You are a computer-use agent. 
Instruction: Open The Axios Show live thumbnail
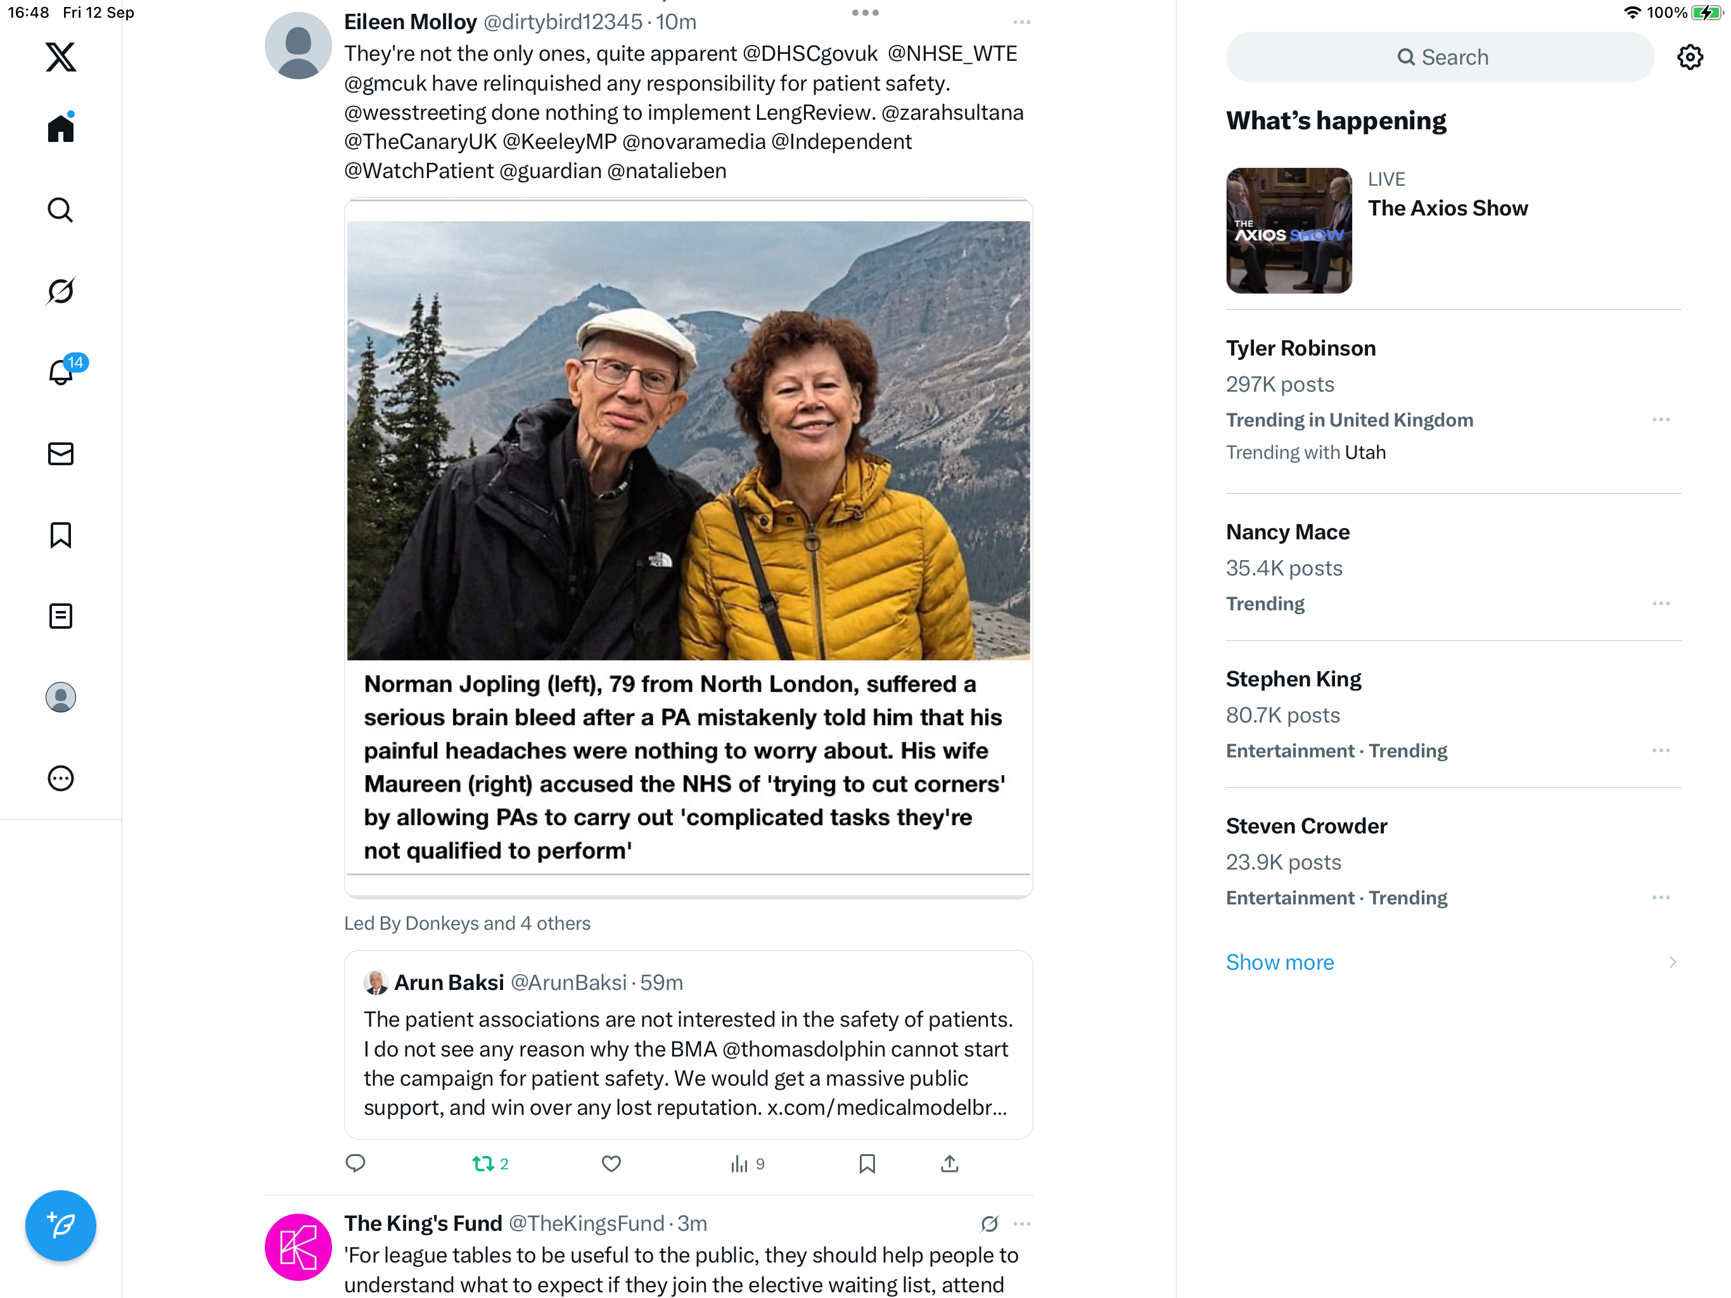tap(1289, 231)
